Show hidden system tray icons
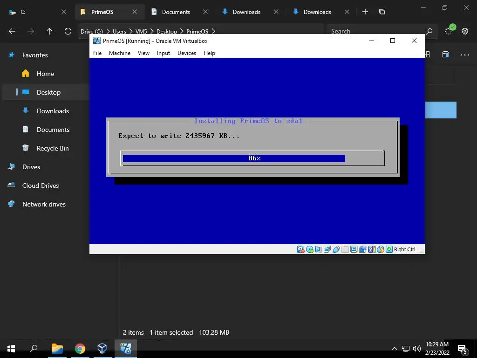The width and height of the screenshot is (477, 358). coord(394,349)
